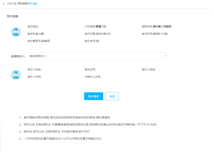Screen dimensions: 214x152
Task: Click the doctor avatar beside 就诊医生
Action: click(x=16, y=32)
